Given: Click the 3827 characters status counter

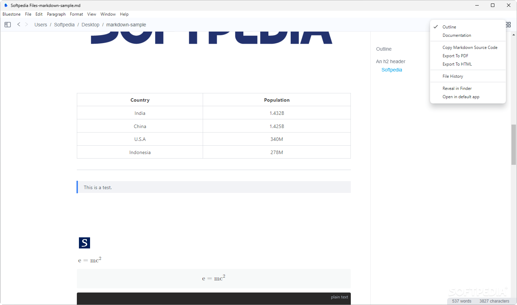Looking at the screenshot, I should (x=494, y=301).
